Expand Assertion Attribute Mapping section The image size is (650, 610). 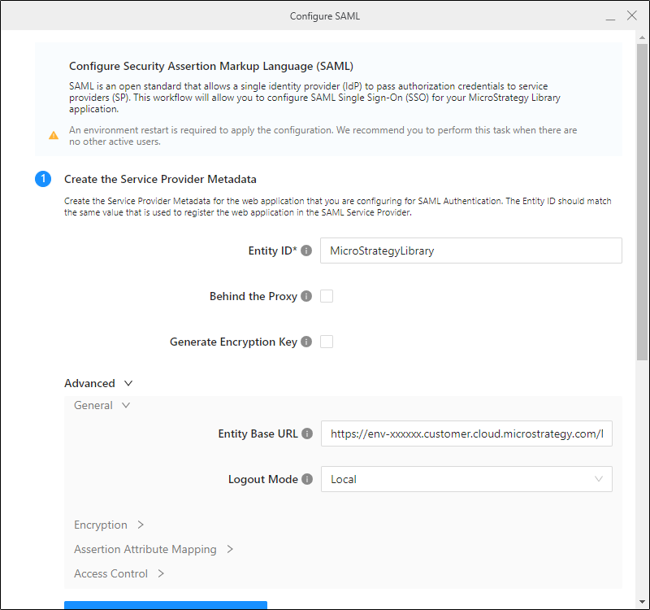[x=153, y=550]
